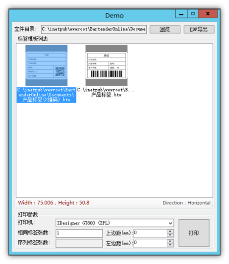
Task: Click the 文件目录 path input field
Action: tap(94, 29)
